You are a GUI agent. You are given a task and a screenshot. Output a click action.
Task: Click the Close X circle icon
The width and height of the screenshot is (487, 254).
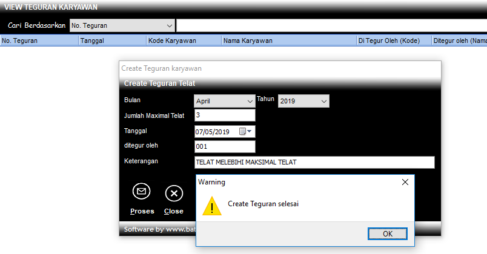pyautogui.click(x=174, y=193)
